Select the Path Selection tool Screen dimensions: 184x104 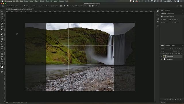[2, 52]
